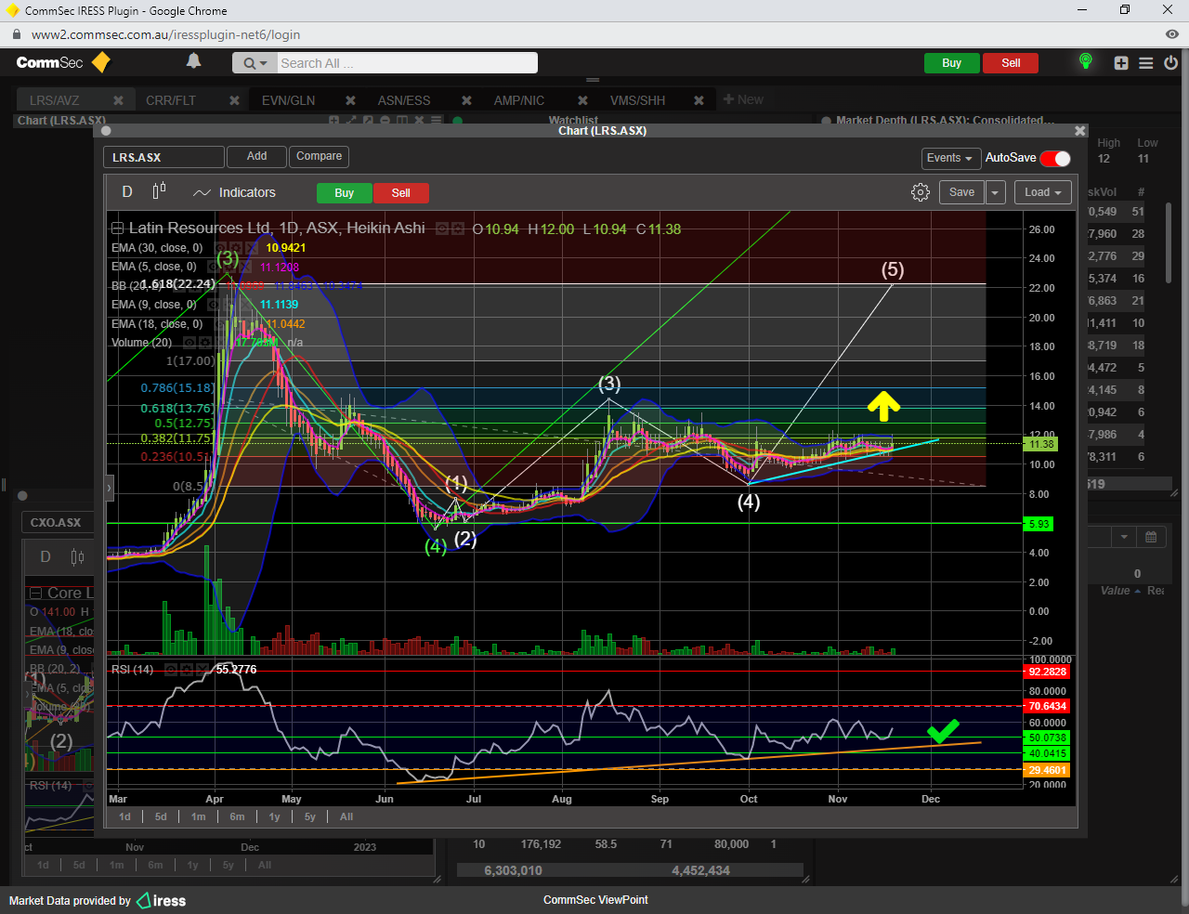Remove the RSI (14) indicator
The image size is (1189, 914).
202,669
